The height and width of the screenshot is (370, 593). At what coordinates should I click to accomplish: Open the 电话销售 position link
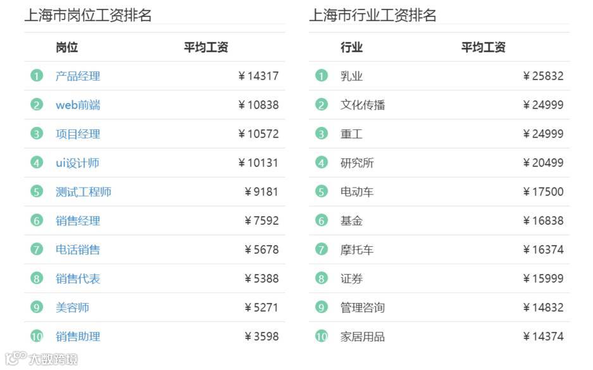tap(78, 249)
